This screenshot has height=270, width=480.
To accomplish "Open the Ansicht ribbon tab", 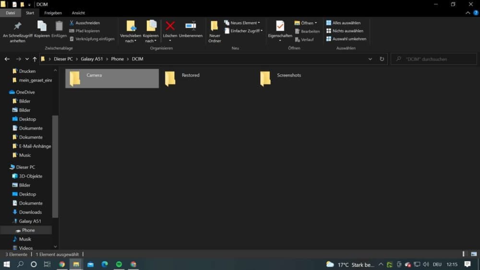I will click(x=78, y=13).
